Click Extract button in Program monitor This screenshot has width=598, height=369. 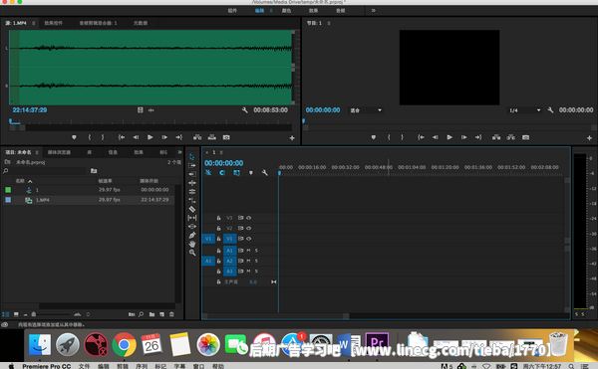click(x=510, y=137)
